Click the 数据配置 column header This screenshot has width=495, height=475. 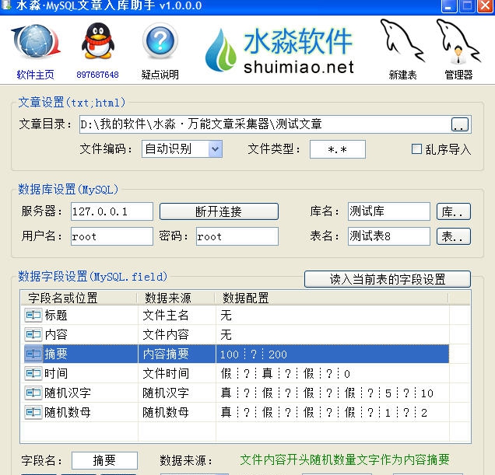(332, 298)
